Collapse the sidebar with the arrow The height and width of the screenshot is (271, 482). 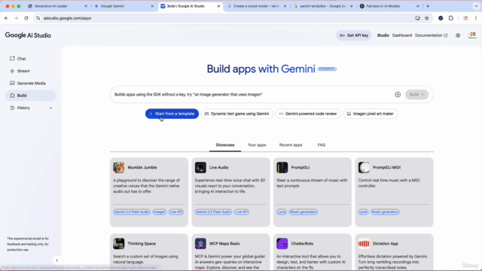point(56,260)
